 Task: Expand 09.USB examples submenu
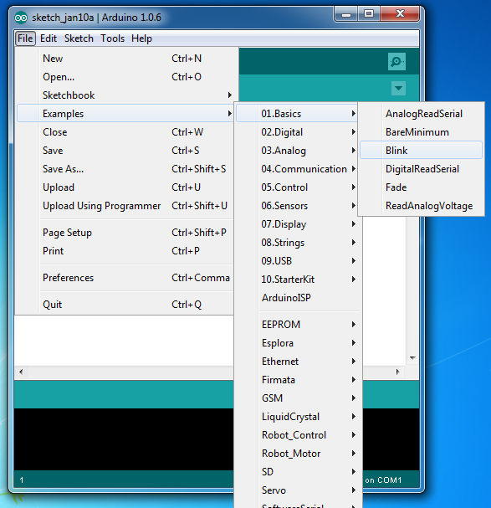click(297, 261)
